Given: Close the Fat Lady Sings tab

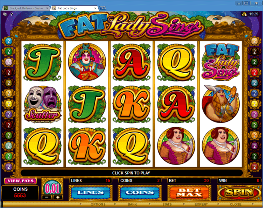Looking at the screenshot, I should (95, 8).
